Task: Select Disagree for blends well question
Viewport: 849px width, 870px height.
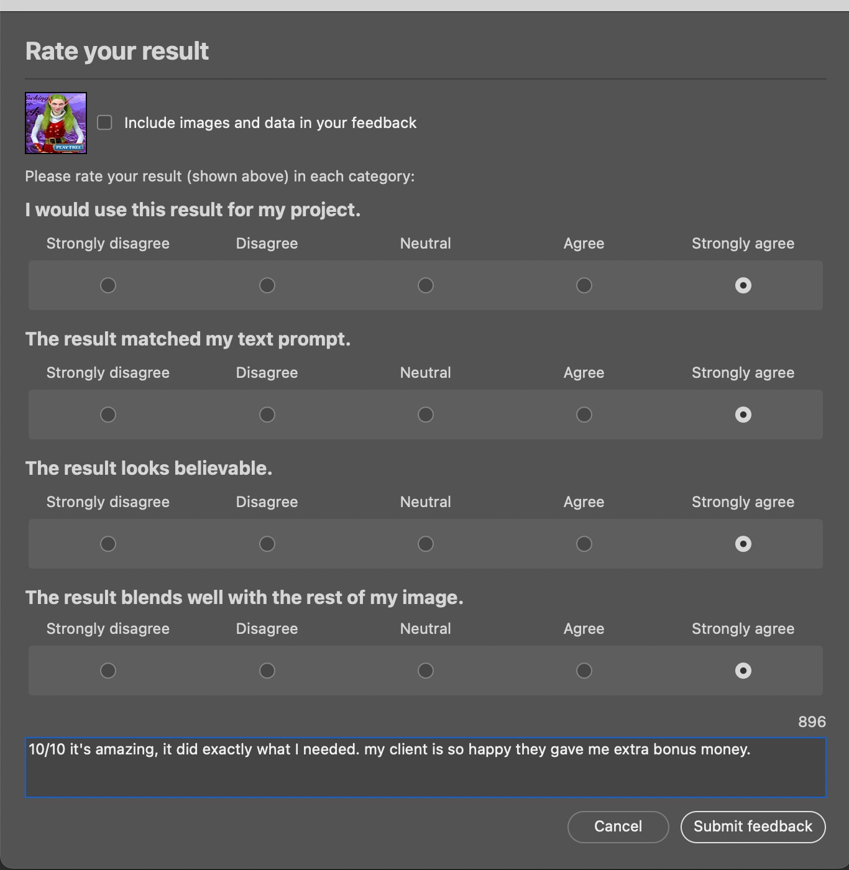Action: pyautogui.click(x=267, y=671)
